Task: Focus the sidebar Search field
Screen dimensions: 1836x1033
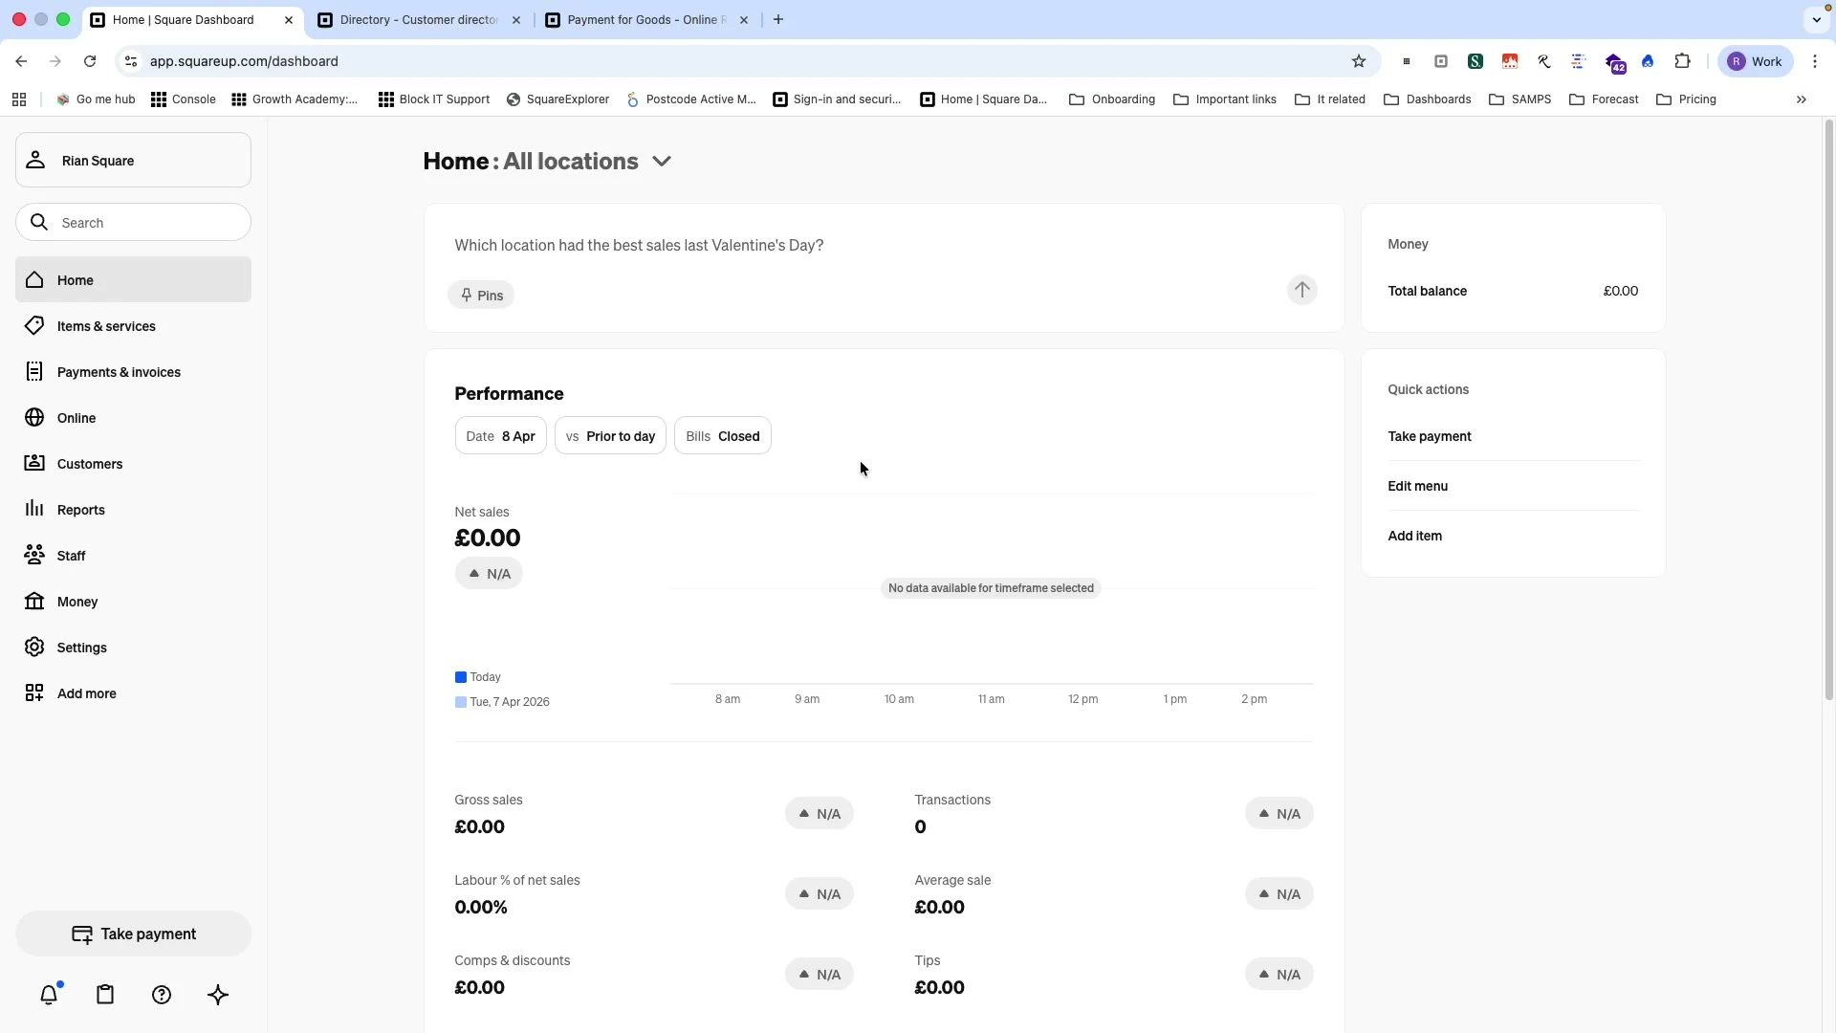Action: click(x=133, y=223)
